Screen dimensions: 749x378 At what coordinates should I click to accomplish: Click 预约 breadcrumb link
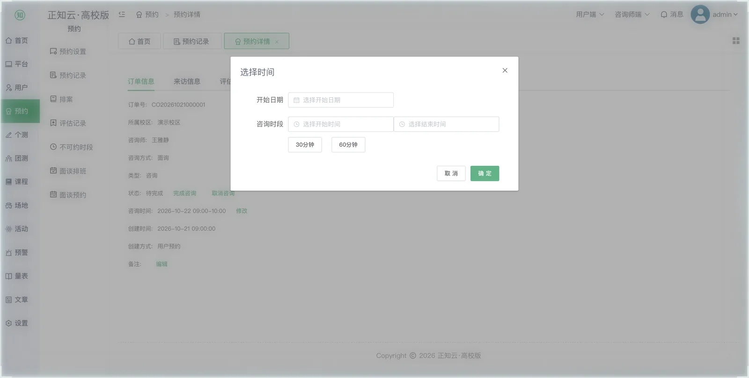(x=147, y=14)
